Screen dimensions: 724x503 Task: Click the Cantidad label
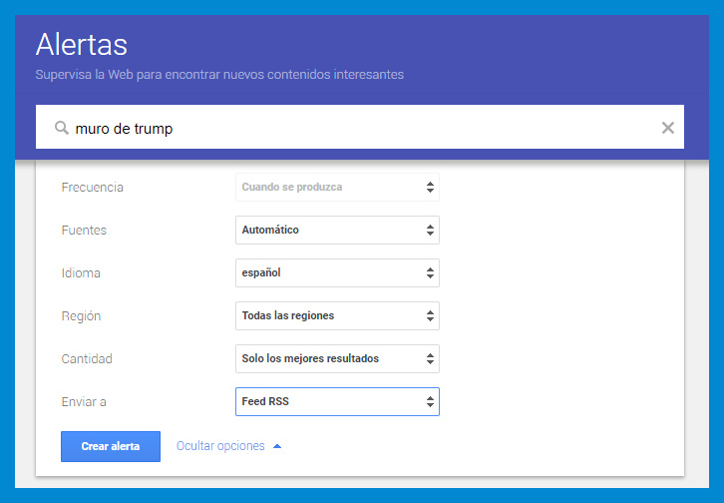(x=87, y=359)
